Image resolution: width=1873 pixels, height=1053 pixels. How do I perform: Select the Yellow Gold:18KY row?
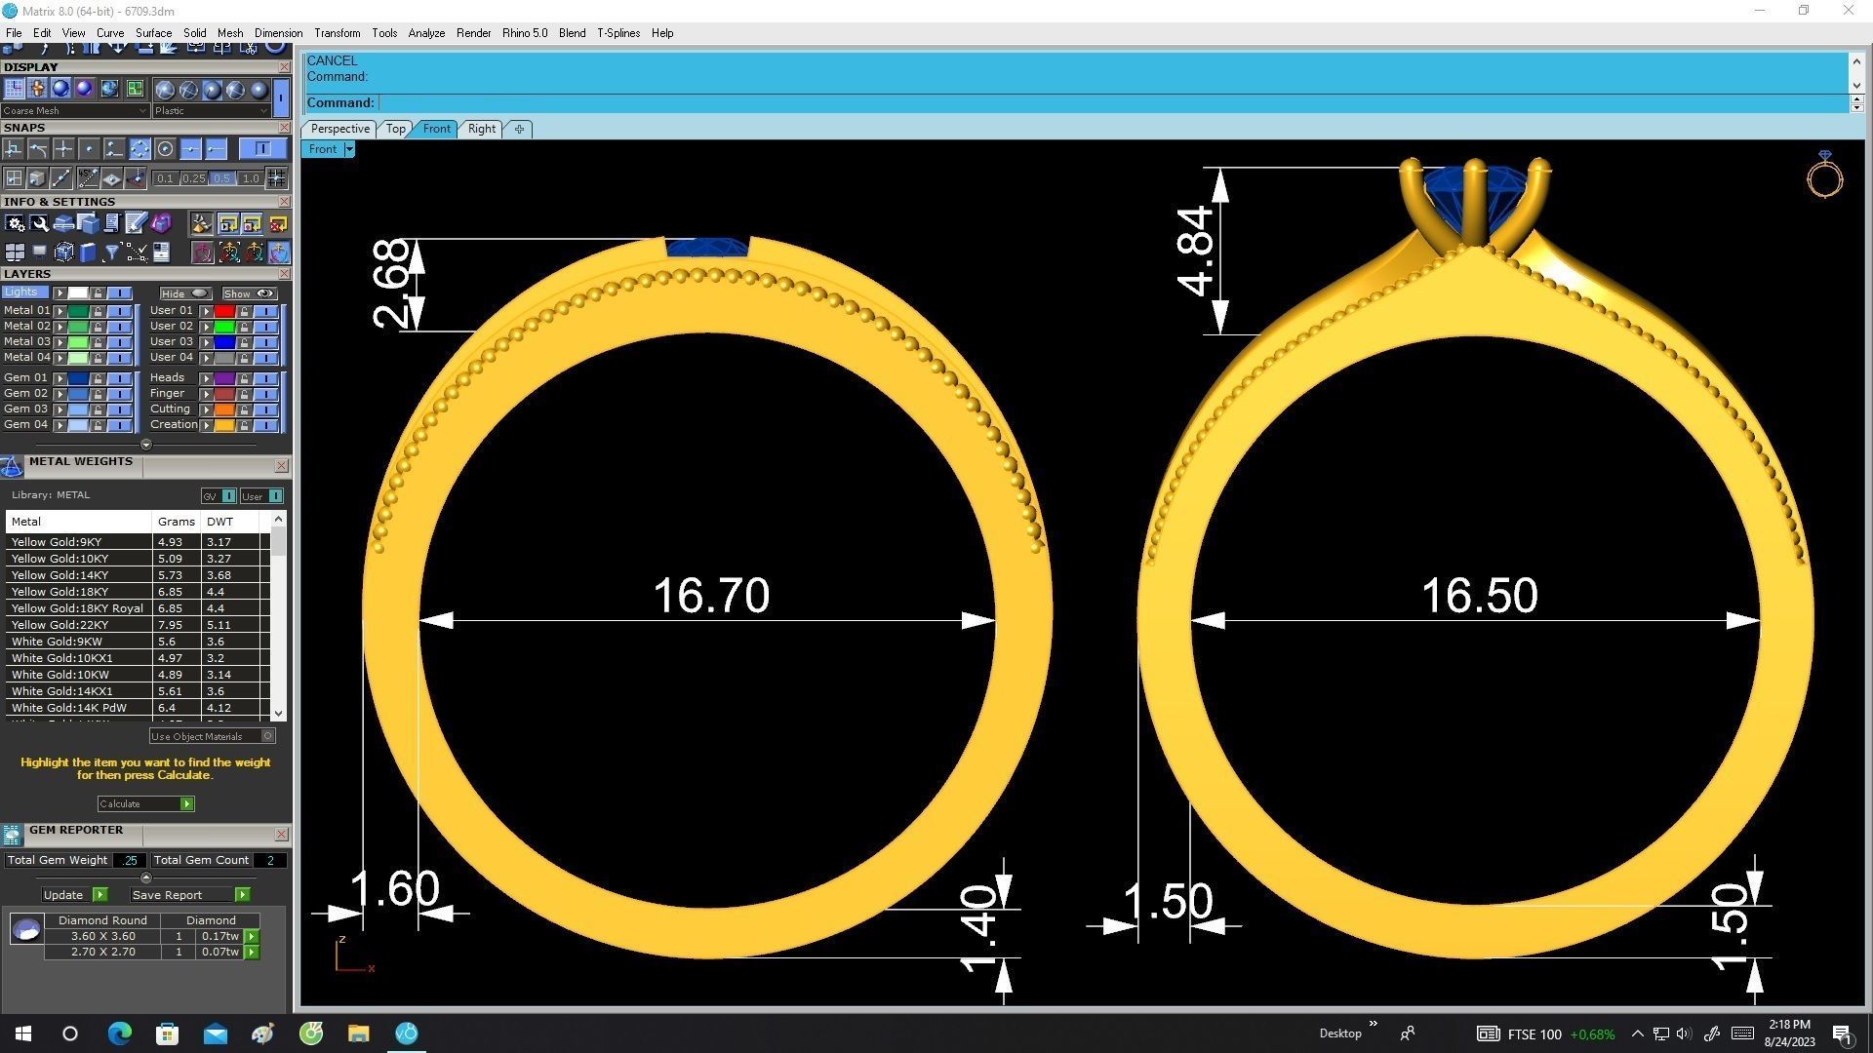coord(137,592)
